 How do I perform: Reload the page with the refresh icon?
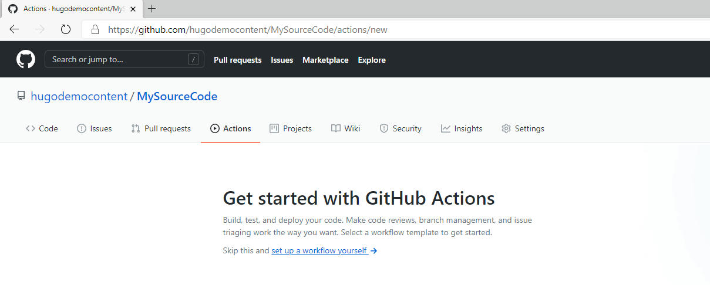click(66, 29)
